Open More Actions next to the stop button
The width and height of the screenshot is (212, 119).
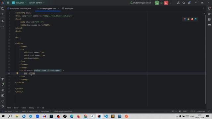(171, 3)
